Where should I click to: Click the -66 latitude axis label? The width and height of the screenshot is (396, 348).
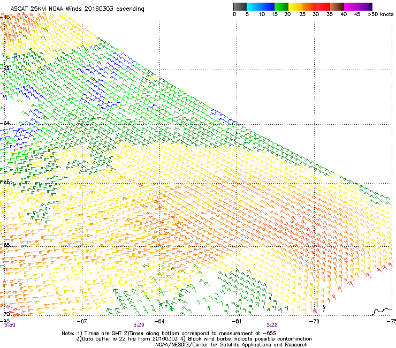[x=5, y=181]
